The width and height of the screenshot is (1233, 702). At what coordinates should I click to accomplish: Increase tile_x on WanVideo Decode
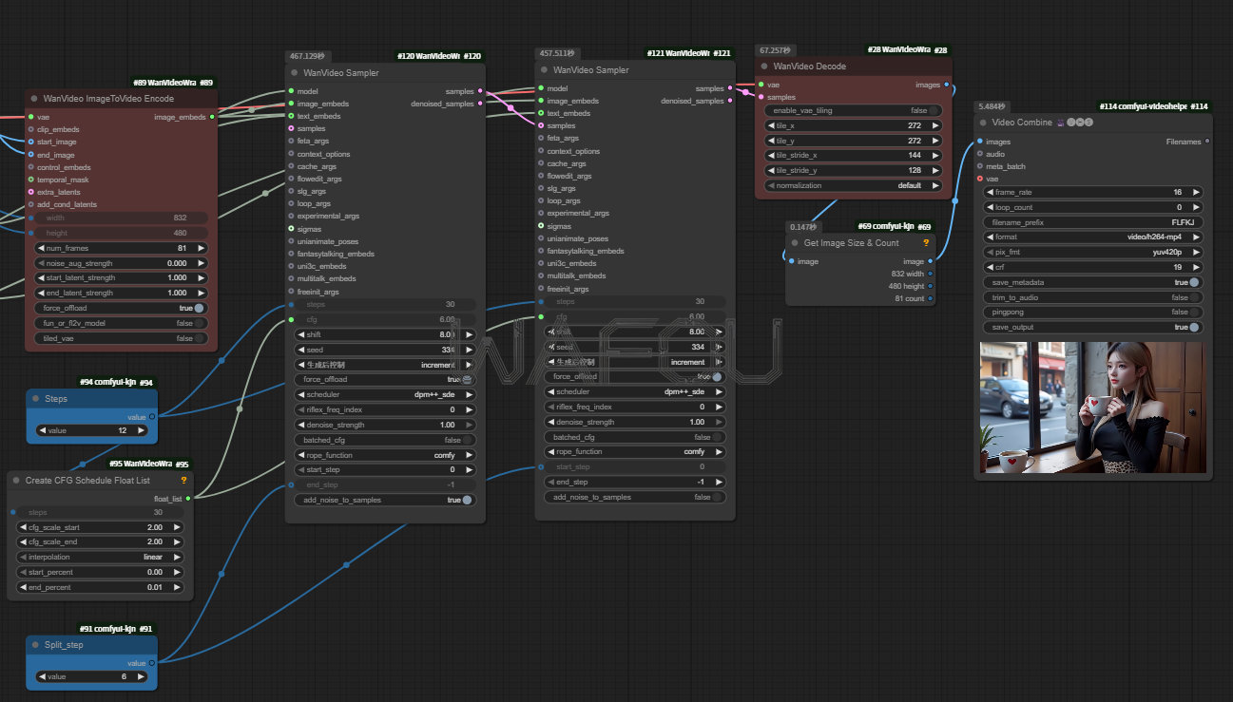[935, 125]
